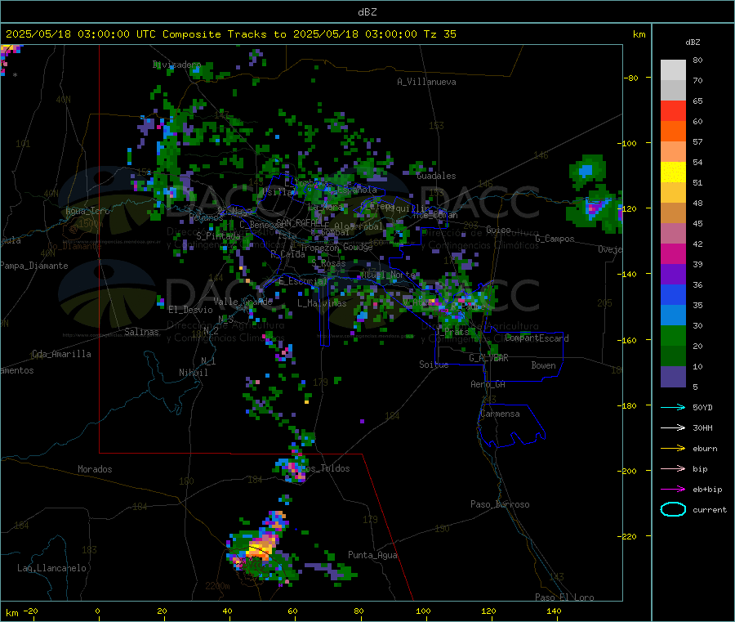Pick the light blue 30 dBZ color band
The image size is (735, 622).
tap(673, 315)
